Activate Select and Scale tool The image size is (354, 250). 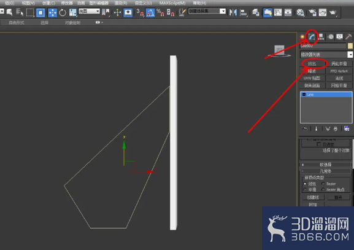tap(72, 12)
